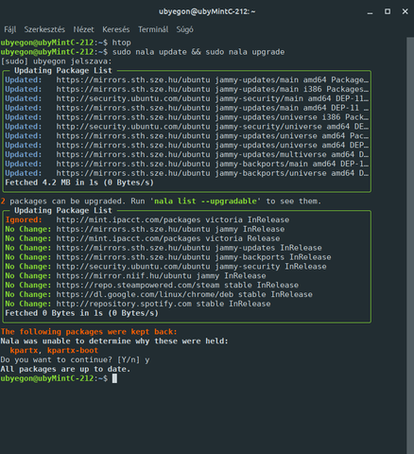This screenshot has width=414, height=454.
Task: Open the Súgó help menu
Action: tap(184, 29)
